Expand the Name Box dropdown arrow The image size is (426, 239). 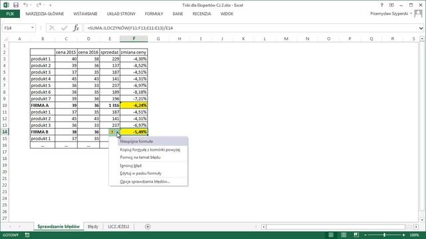point(33,28)
